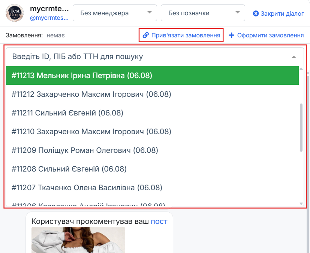The width and height of the screenshot is (310, 253).
Task: Collapse the order search dropdown arrow
Action: [x=294, y=57]
